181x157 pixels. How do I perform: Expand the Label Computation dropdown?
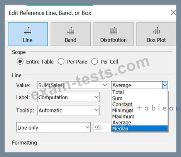click(x=68, y=97)
